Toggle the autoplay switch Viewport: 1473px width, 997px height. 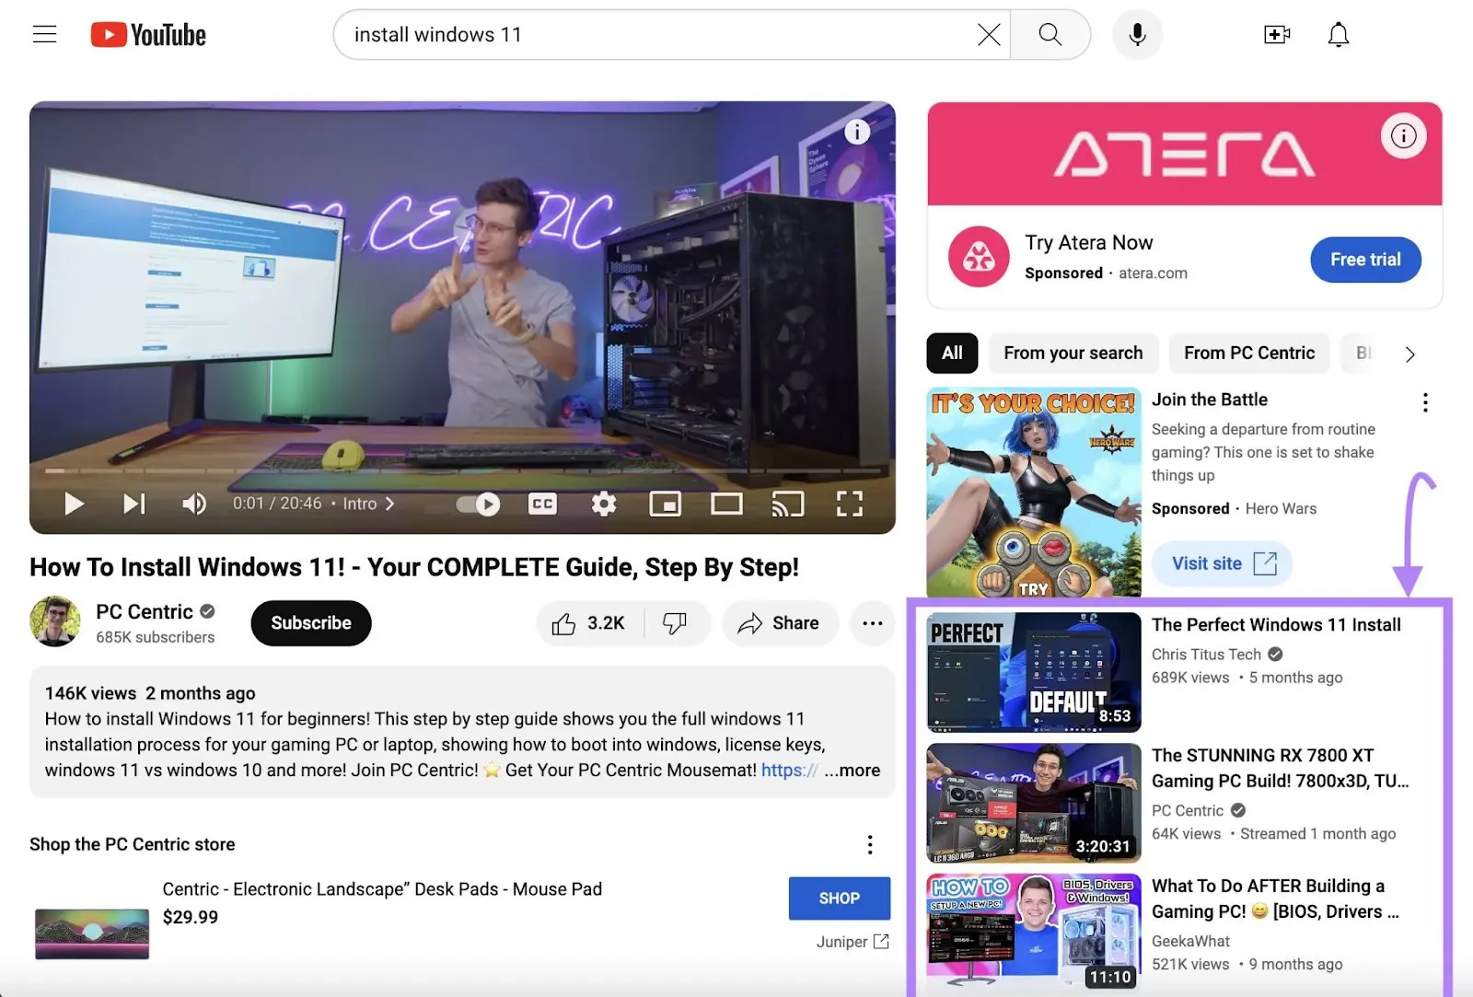(x=478, y=504)
